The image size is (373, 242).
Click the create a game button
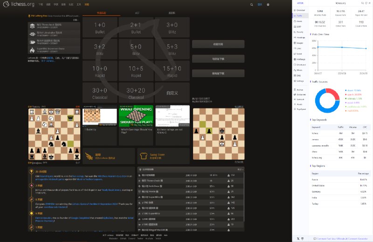[x=218, y=44]
